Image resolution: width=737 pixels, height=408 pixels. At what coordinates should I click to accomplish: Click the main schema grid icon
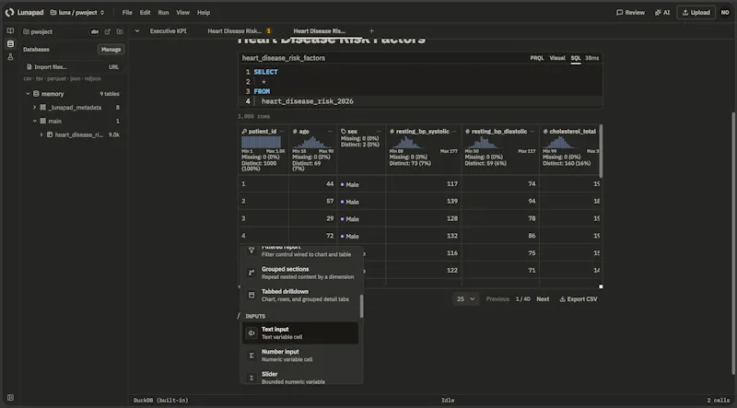42,122
